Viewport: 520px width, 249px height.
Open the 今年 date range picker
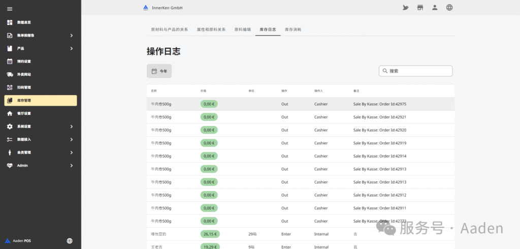click(x=159, y=71)
